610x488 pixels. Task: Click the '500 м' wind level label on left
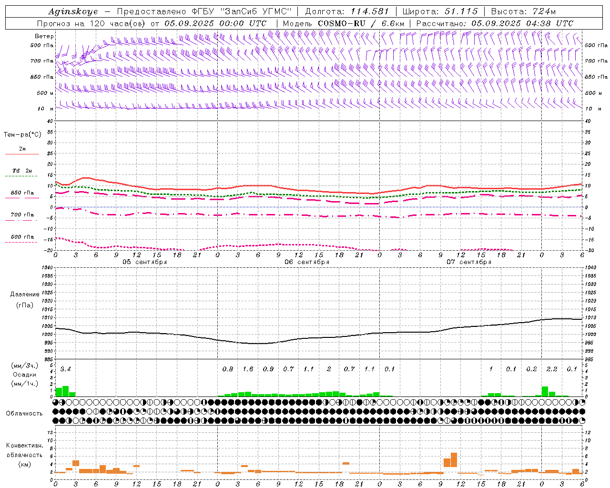coord(46,93)
